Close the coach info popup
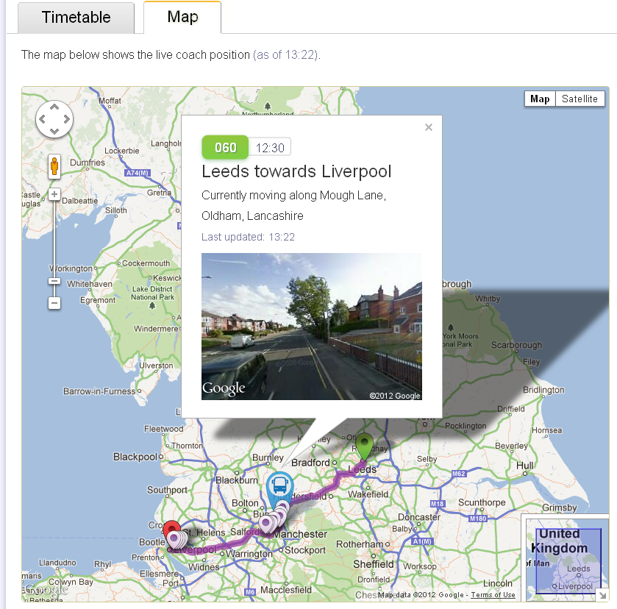This screenshot has height=609, width=617. tap(429, 127)
